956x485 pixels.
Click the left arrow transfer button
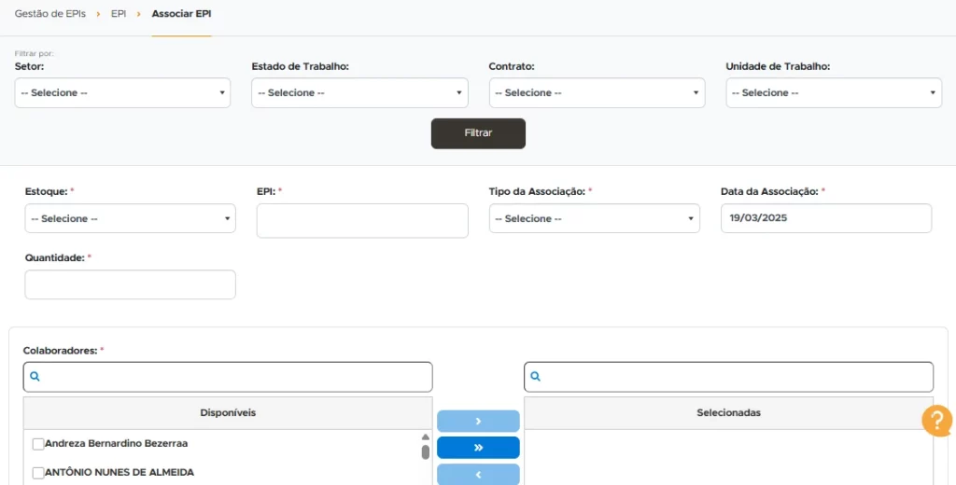pyautogui.click(x=478, y=474)
